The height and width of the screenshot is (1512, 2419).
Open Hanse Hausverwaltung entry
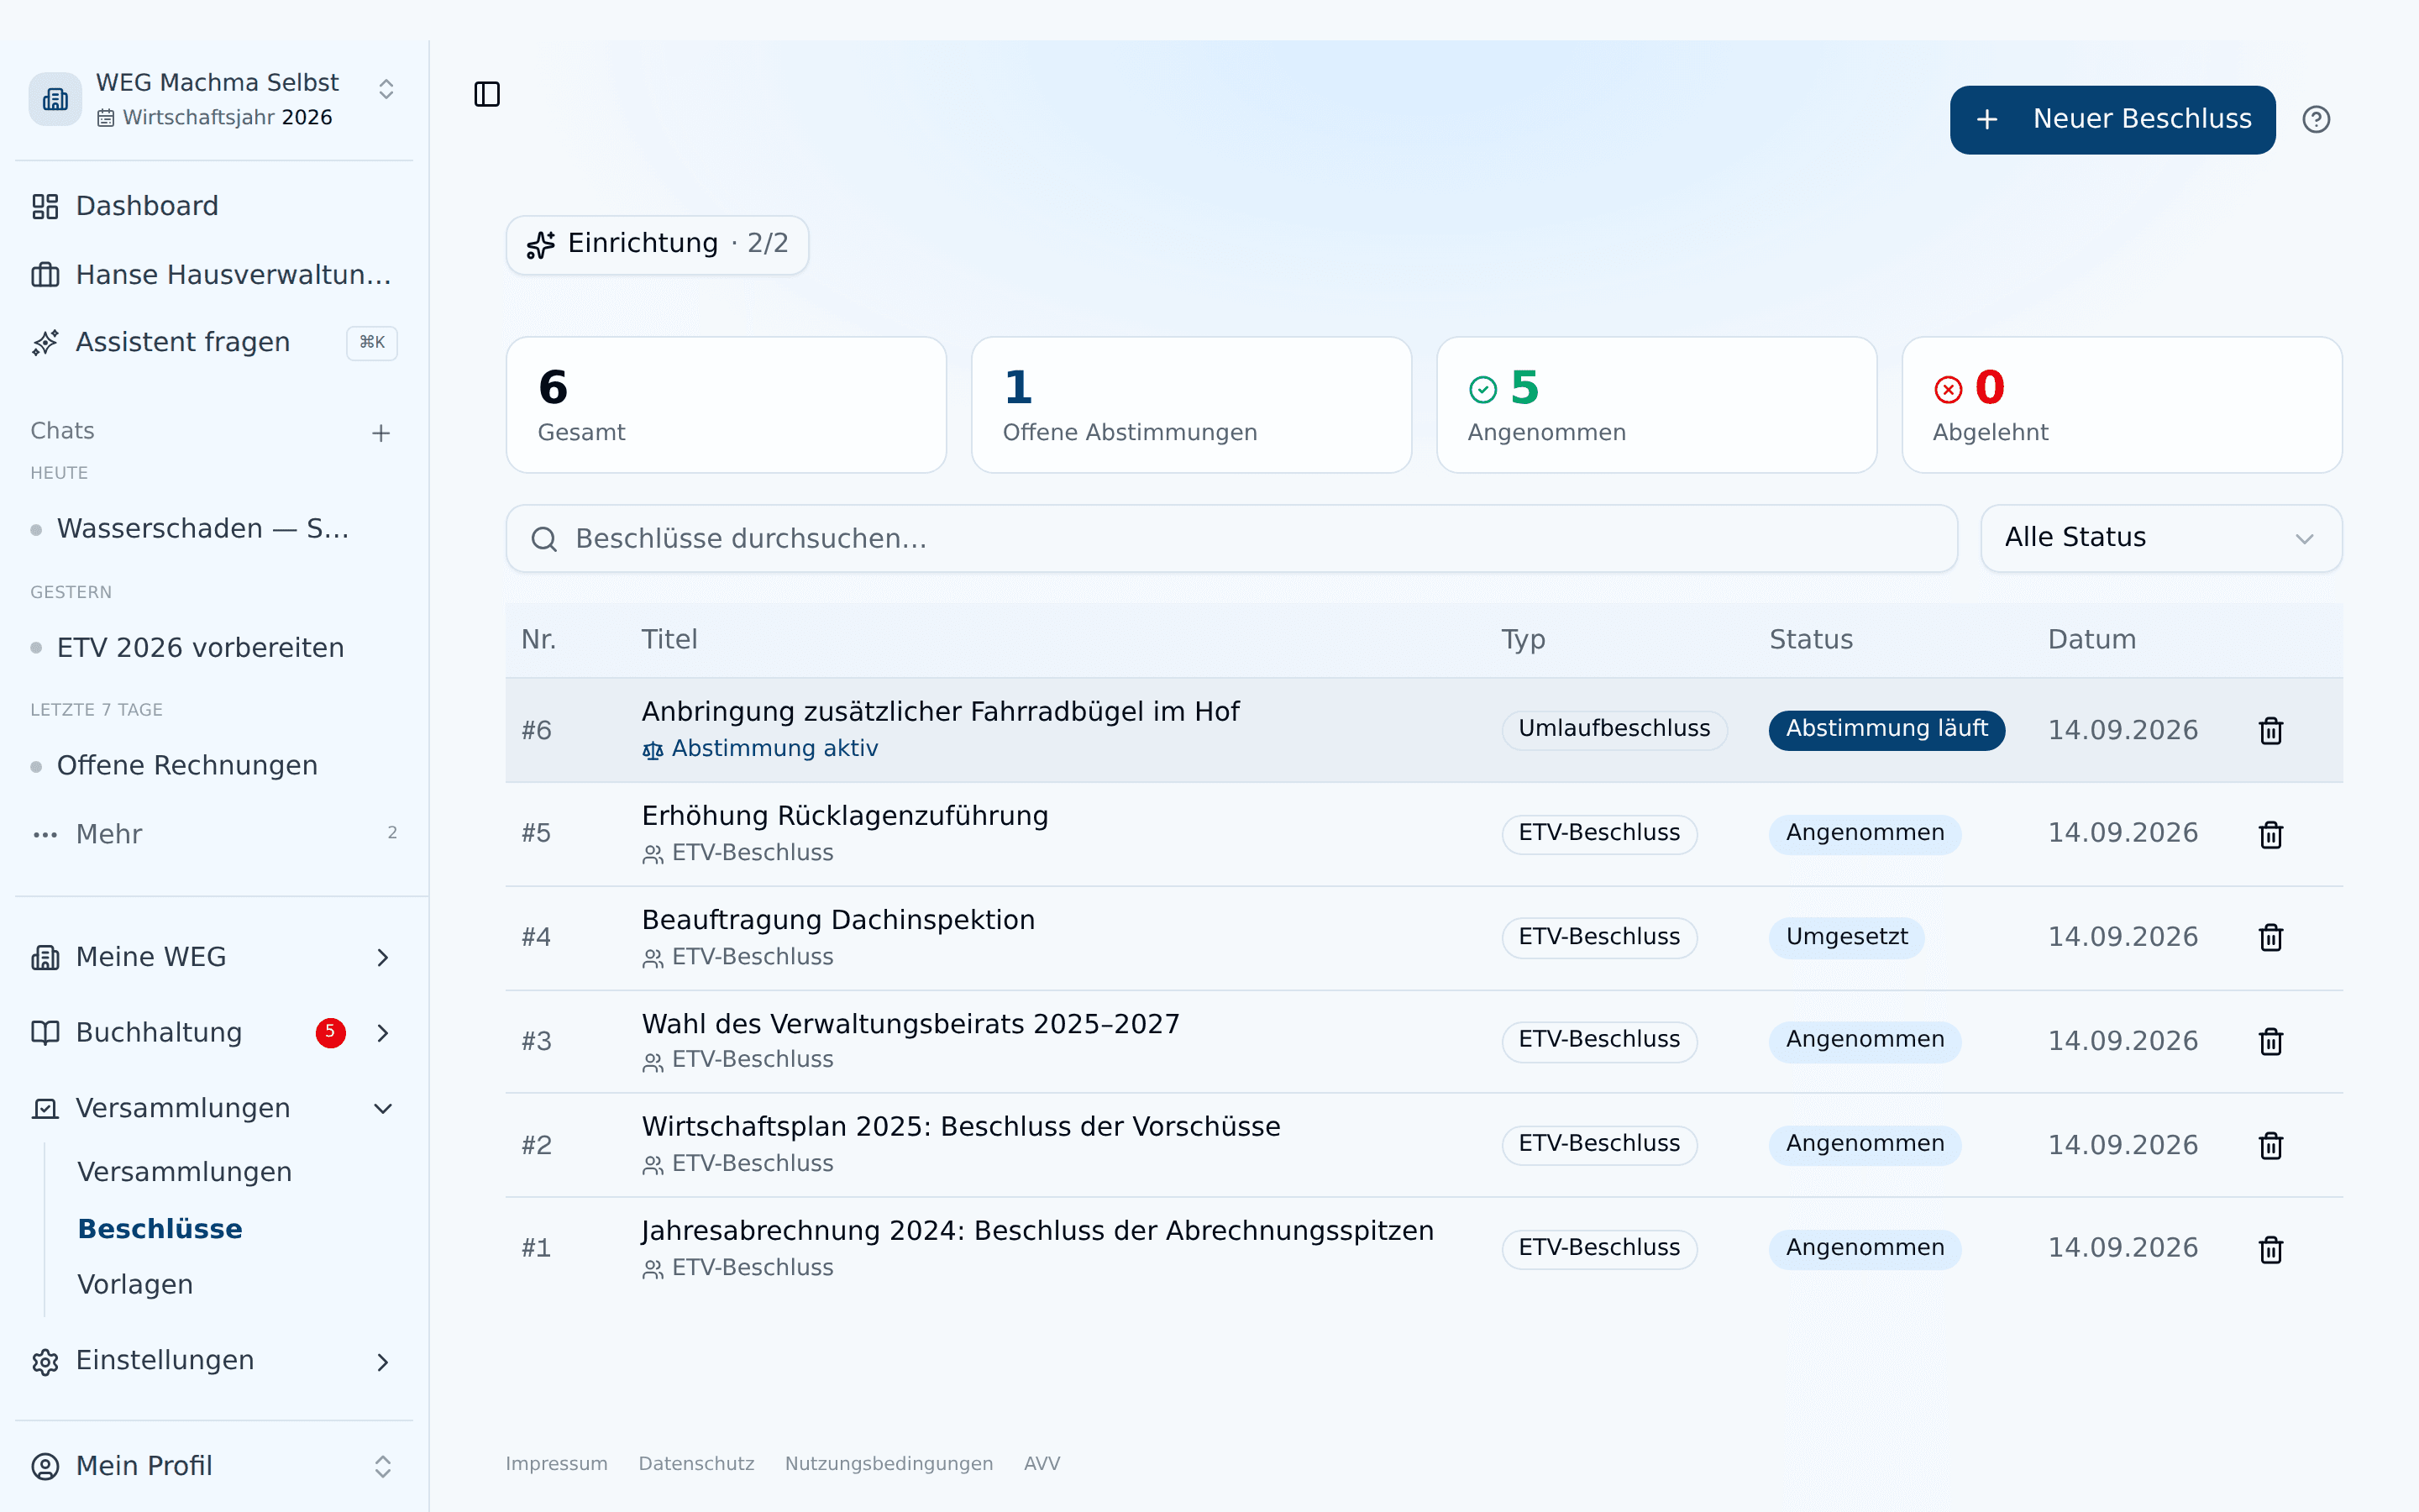[214, 274]
